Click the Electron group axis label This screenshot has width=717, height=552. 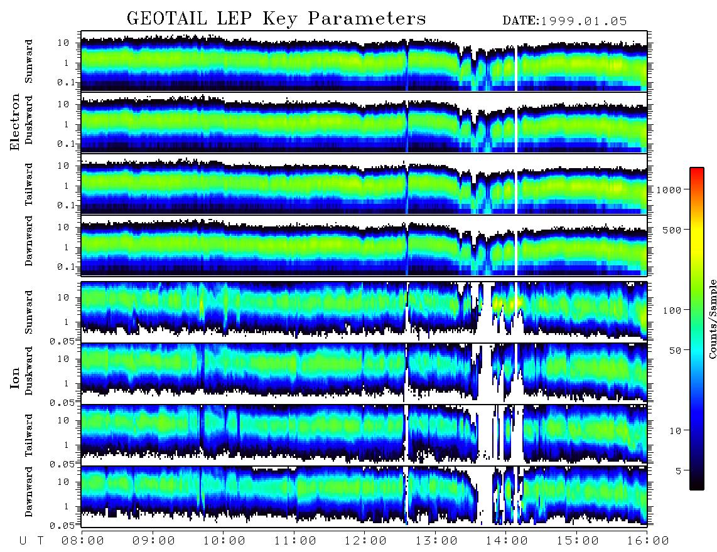pyautogui.click(x=15, y=122)
